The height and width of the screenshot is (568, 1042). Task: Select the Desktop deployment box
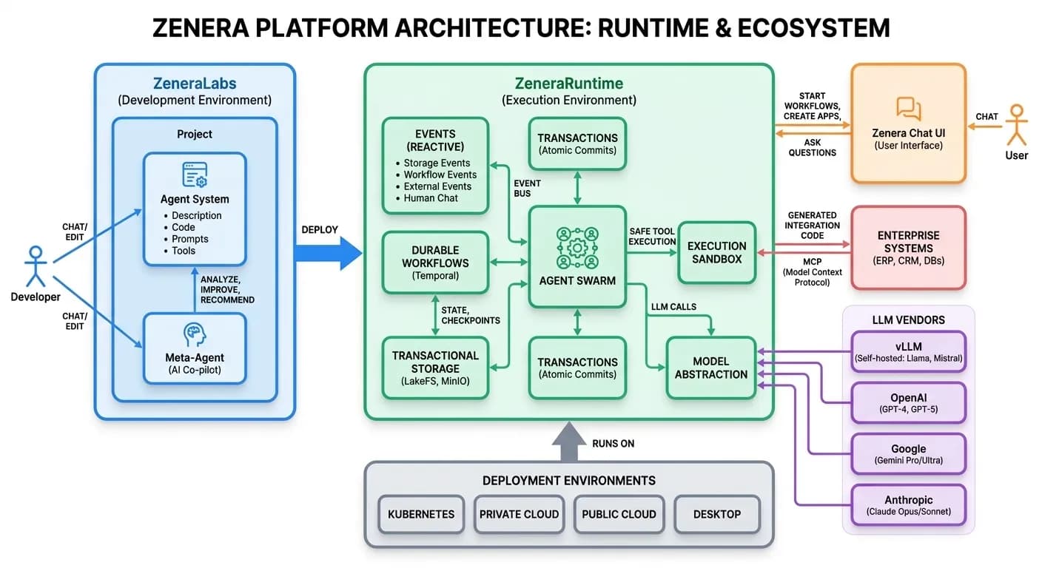point(717,514)
